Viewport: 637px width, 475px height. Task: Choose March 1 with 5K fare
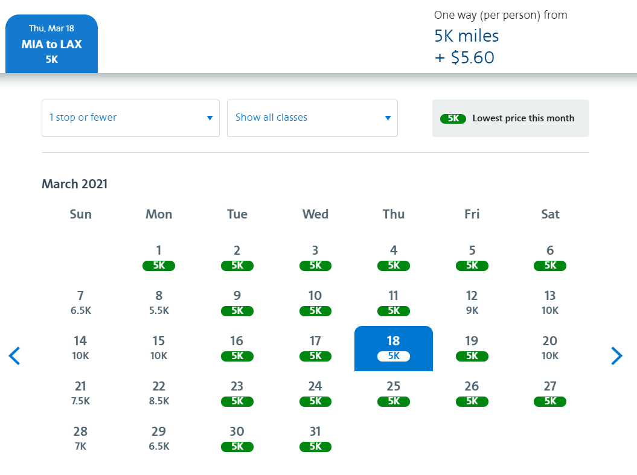click(159, 257)
